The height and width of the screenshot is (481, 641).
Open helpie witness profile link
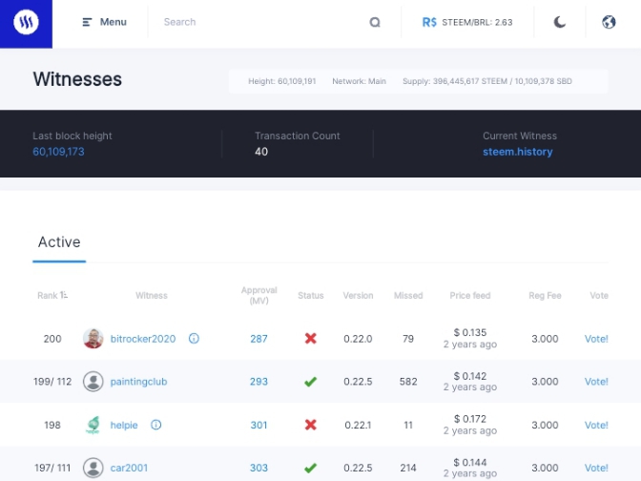(124, 425)
